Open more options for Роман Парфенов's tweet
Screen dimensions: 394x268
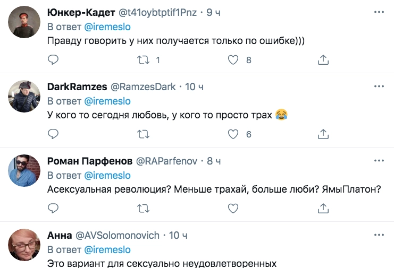(379, 160)
